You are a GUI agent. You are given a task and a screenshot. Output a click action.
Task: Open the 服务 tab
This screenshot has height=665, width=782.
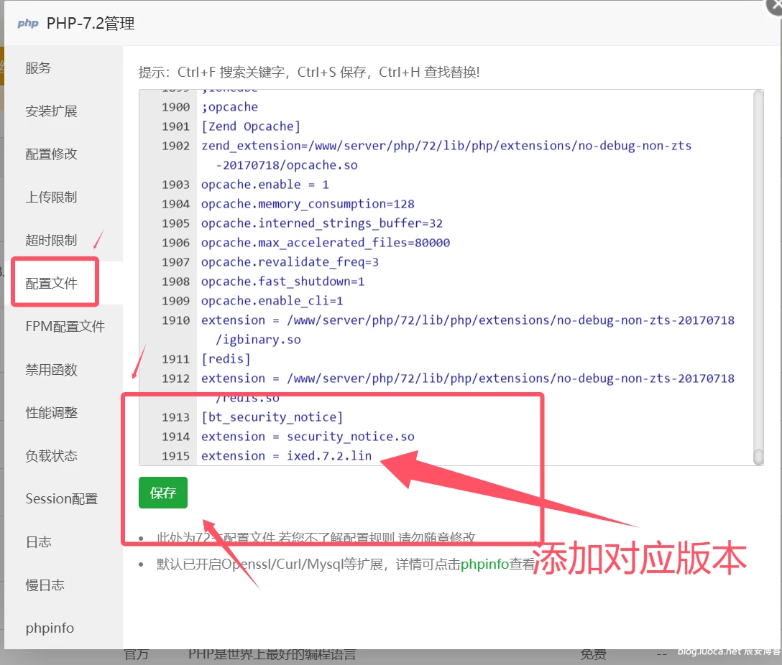tap(39, 68)
